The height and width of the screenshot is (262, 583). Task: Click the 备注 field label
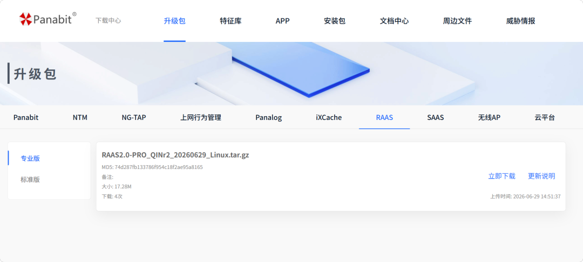(107, 177)
